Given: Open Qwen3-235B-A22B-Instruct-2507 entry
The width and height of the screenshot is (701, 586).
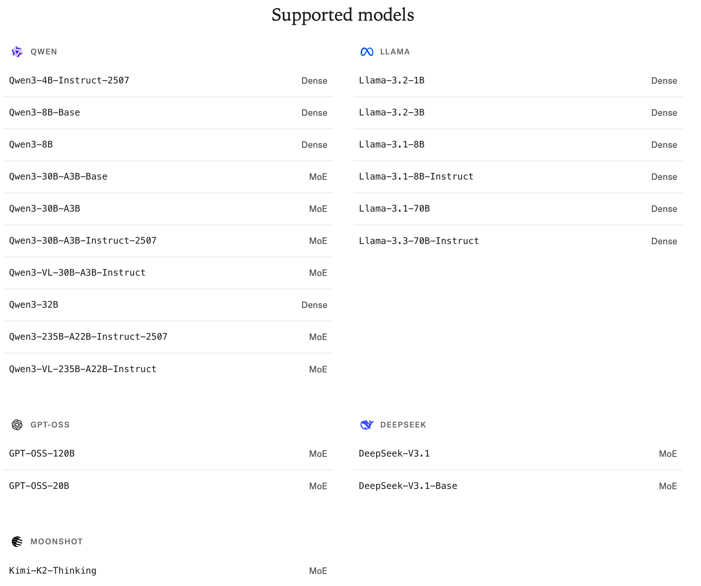Looking at the screenshot, I should 88,337.
